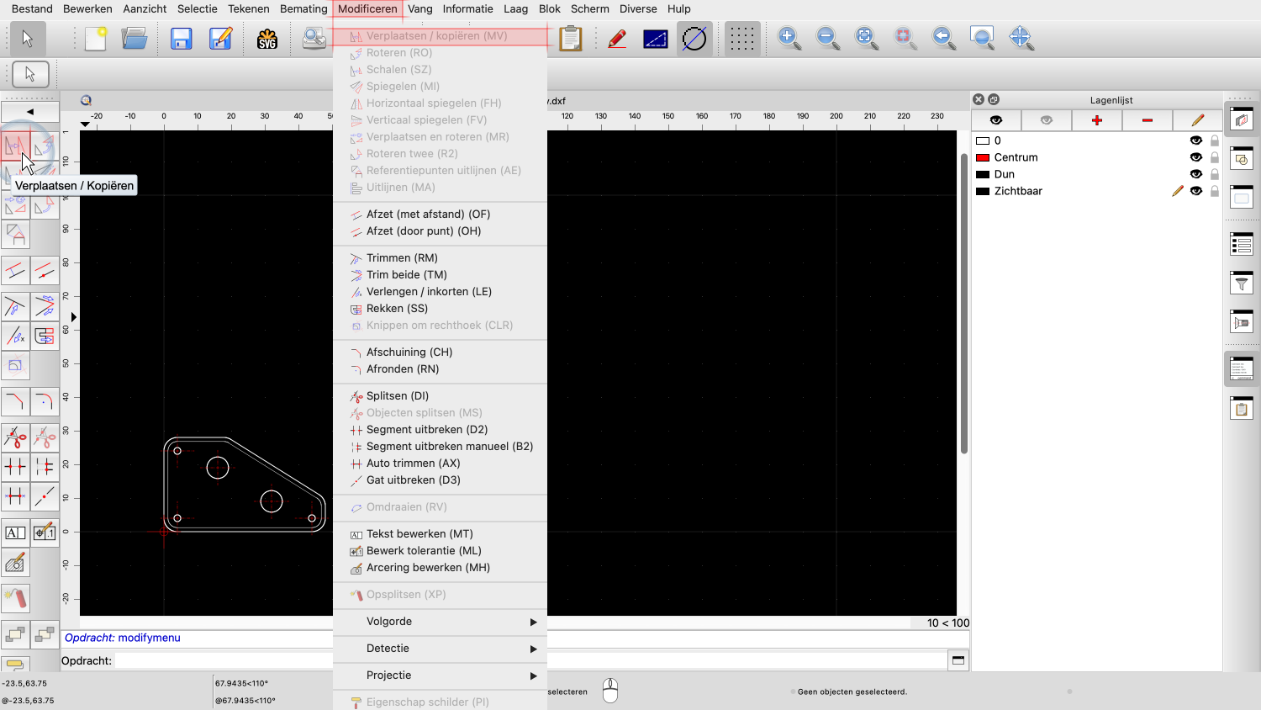Toggle visibility eye of Centrum layer
Image resolution: width=1261 pixels, height=710 pixels.
click(x=1195, y=157)
